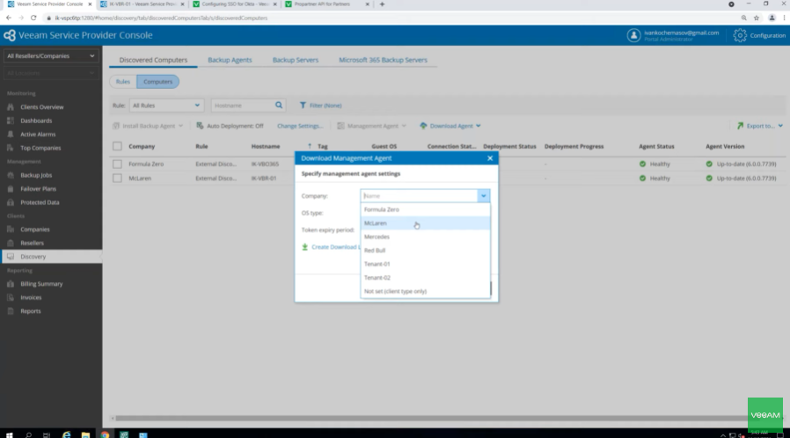Bookmark this page with the star icon

coord(757,18)
